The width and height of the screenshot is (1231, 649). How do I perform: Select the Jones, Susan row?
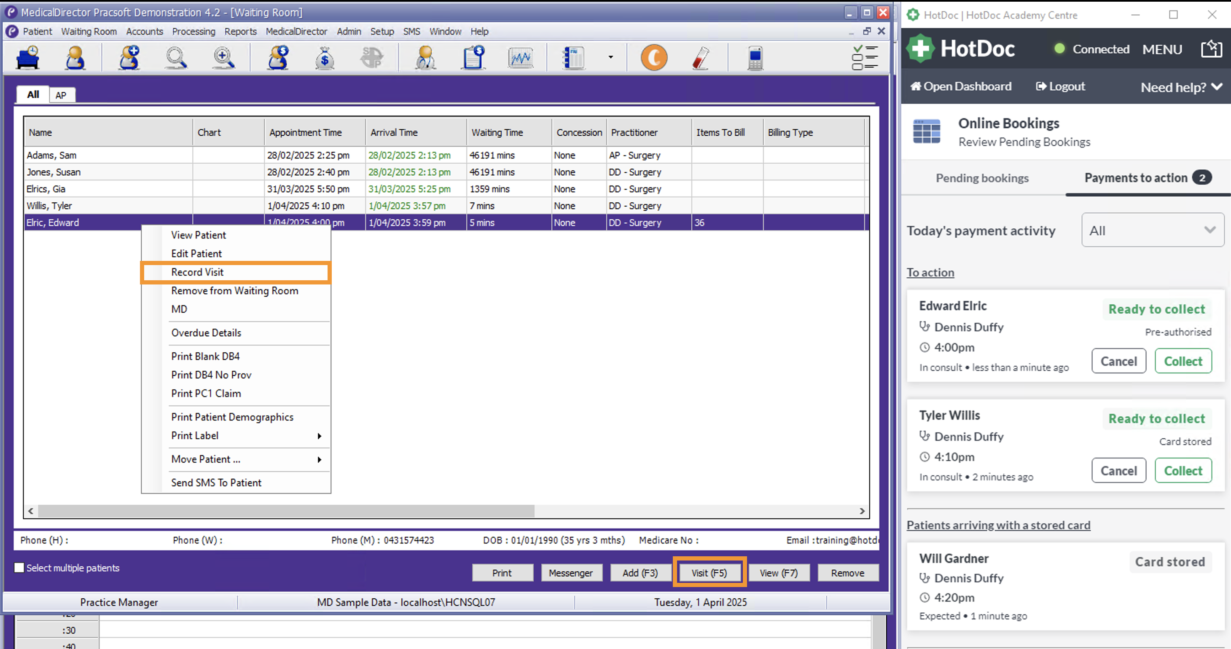[x=446, y=172]
